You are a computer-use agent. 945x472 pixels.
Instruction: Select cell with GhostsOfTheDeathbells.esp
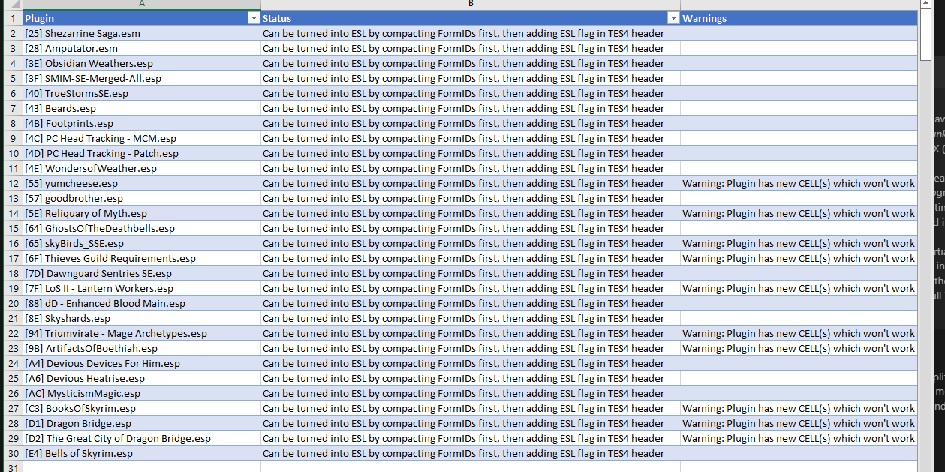click(142, 228)
